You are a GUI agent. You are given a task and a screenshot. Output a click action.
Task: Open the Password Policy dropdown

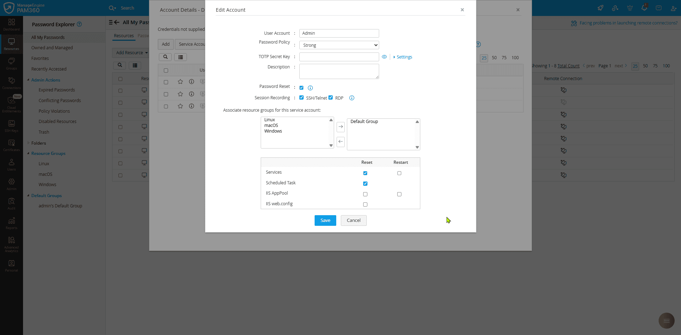pyautogui.click(x=339, y=45)
